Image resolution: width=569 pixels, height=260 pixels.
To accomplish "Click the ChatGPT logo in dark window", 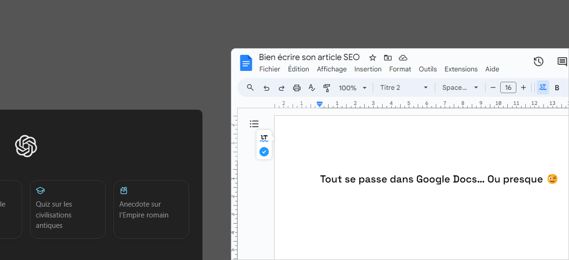I will 26,146.
